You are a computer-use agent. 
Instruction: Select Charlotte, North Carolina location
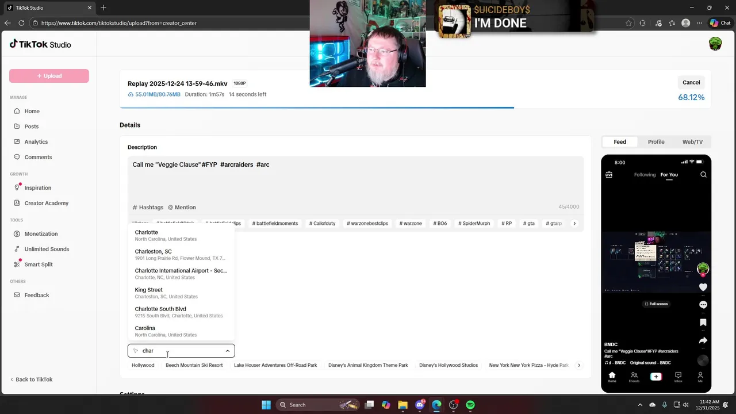click(181, 235)
